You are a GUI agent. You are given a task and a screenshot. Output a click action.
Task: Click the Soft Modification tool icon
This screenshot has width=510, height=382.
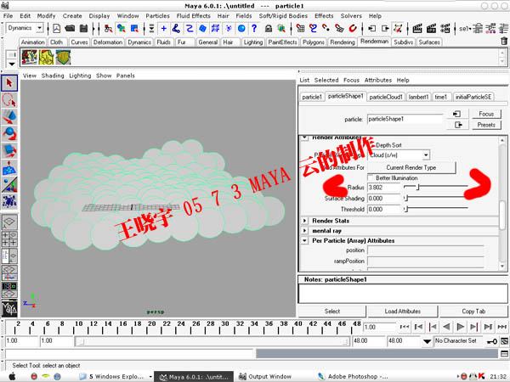pyautogui.click(x=9, y=168)
